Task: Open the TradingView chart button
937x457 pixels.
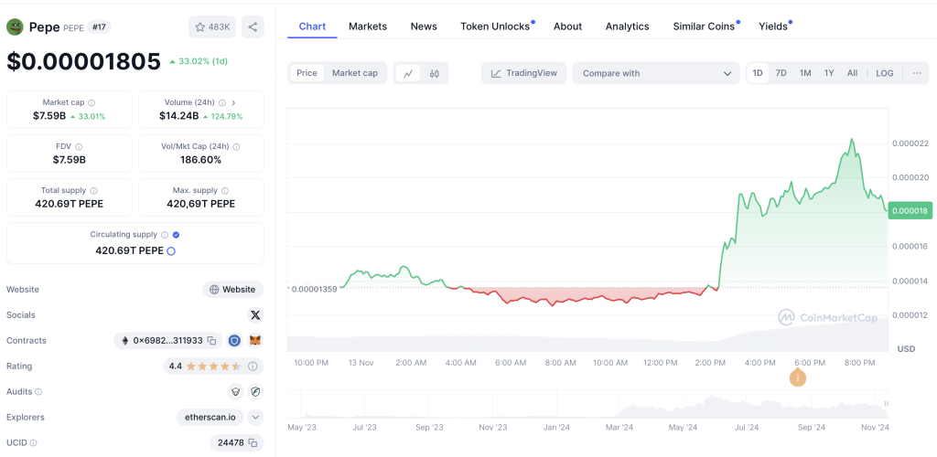Action: click(x=524, y=73)
